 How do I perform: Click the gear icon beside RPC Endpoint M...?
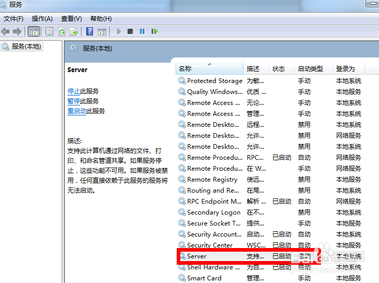point(182,201)
